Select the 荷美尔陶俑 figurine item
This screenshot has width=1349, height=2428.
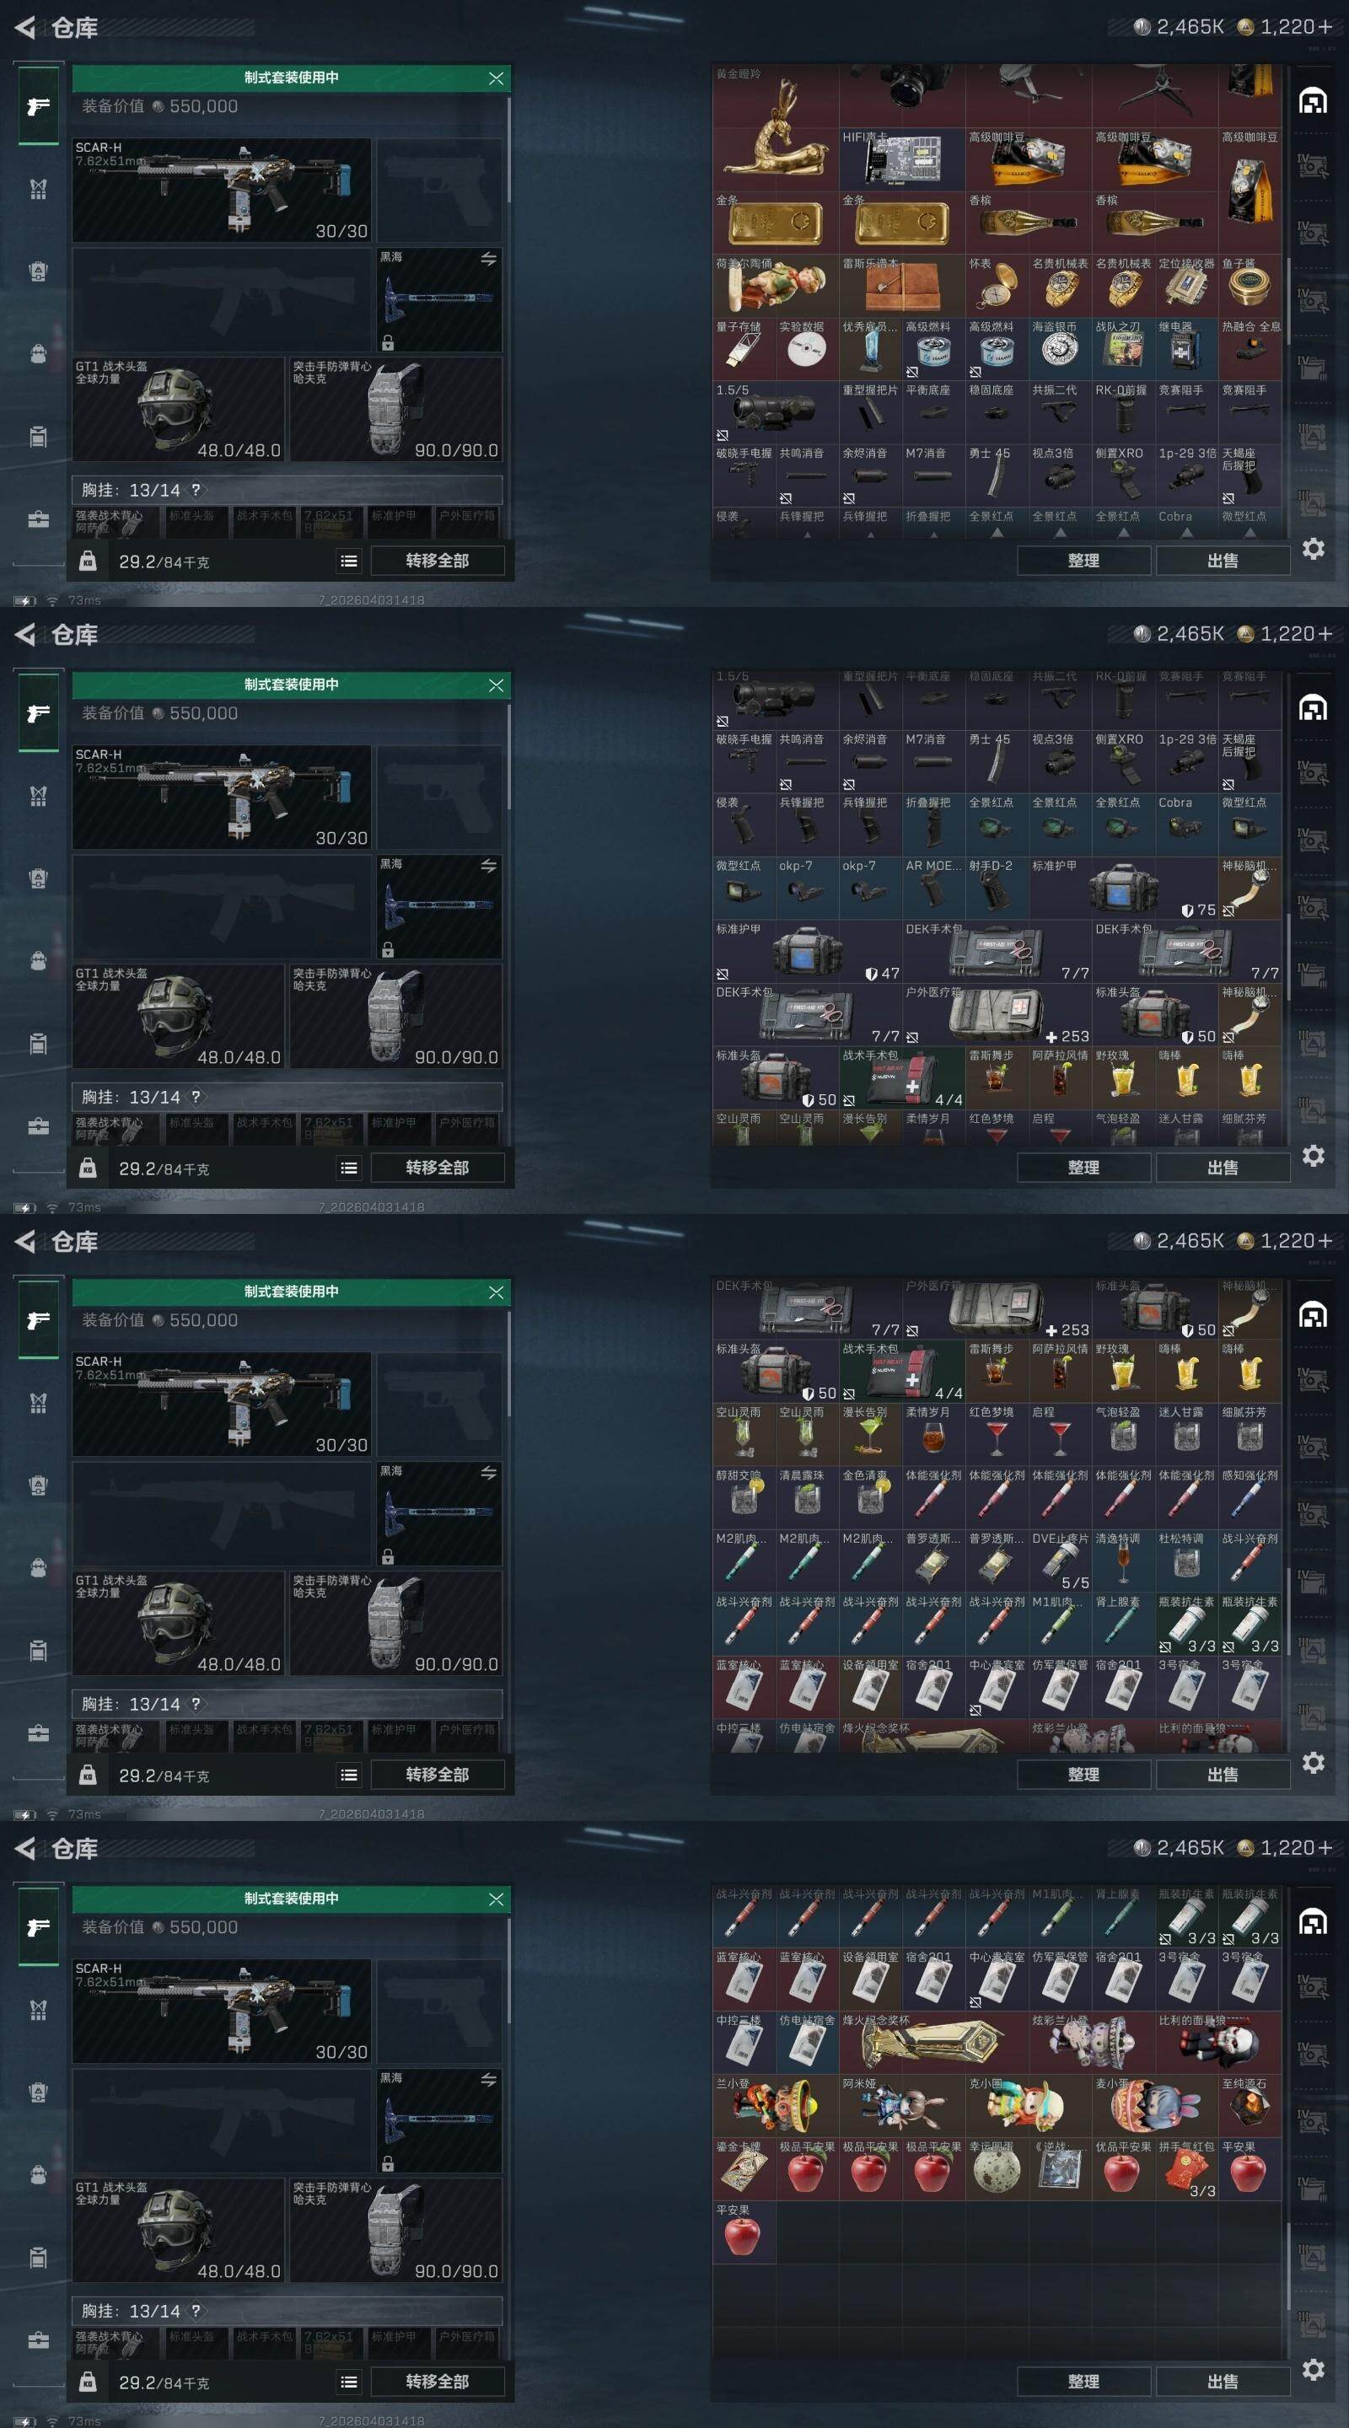[x=775, y=286]
